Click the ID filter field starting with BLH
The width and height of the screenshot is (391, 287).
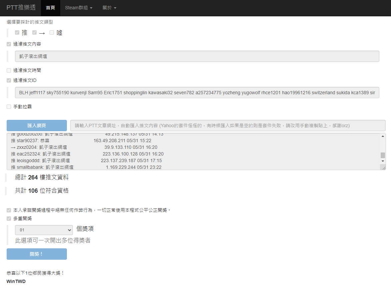point(197,93)
